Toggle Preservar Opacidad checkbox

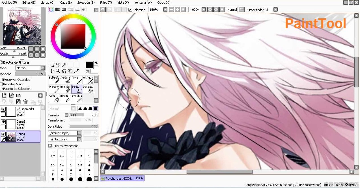point(1,80)
